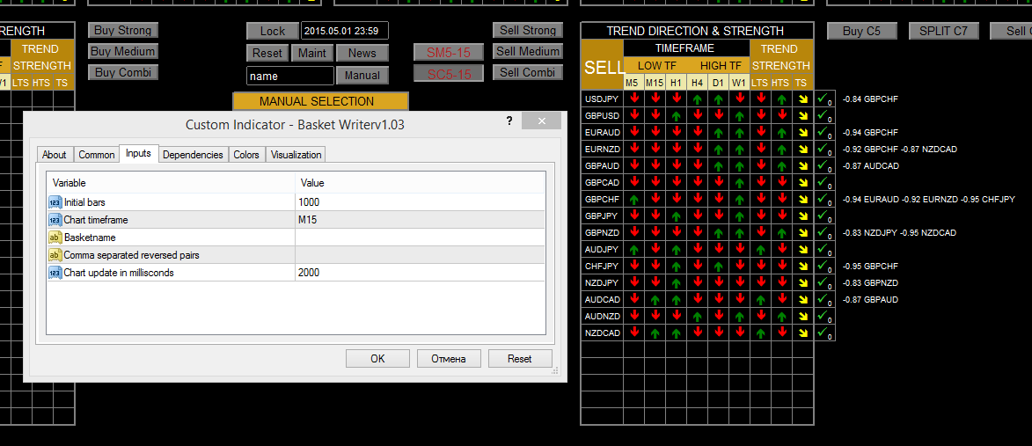Click the red M5 down arrow in CHFJPY row
The image size is (1032, 446).
click(633, 266)
